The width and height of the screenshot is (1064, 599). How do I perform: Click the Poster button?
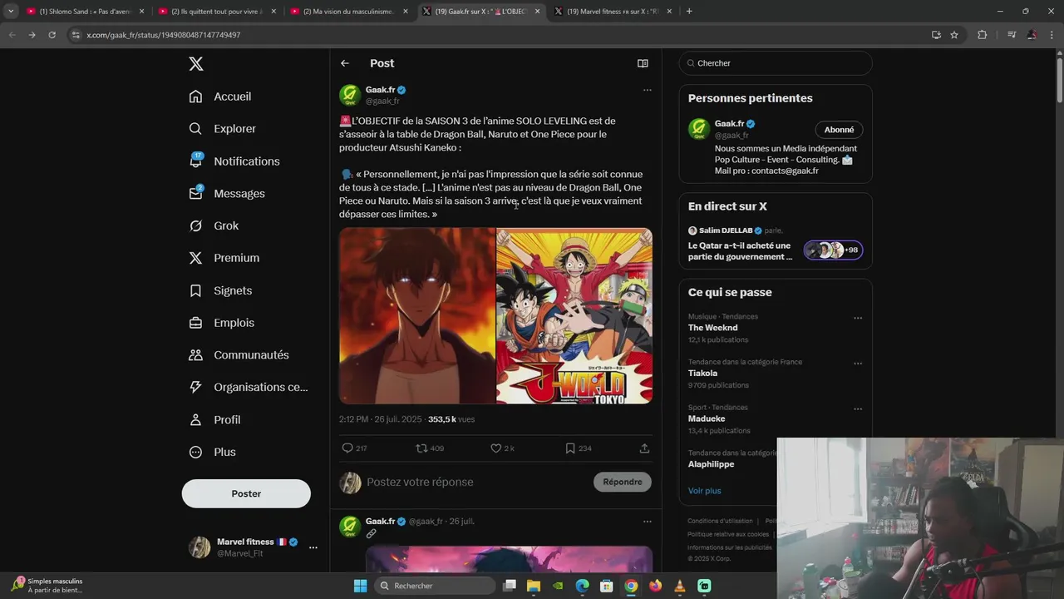pyautogui.click(x=246, y=493)
